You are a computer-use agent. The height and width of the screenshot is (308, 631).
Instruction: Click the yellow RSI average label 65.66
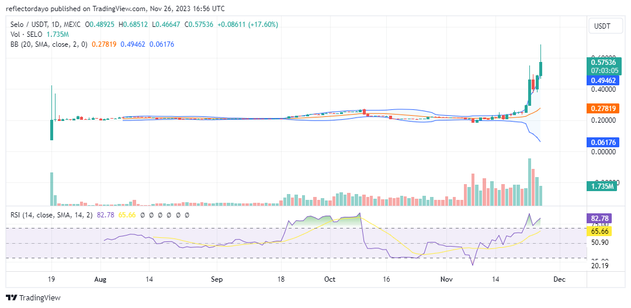pos(599,231)
